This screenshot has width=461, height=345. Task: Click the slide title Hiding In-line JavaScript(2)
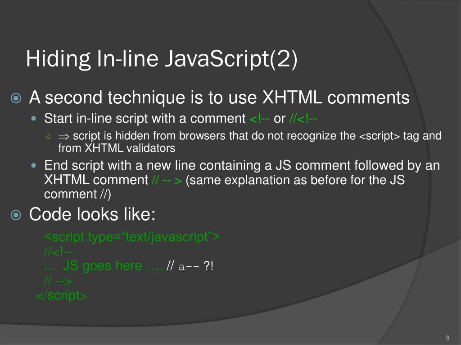click(162, 59)
